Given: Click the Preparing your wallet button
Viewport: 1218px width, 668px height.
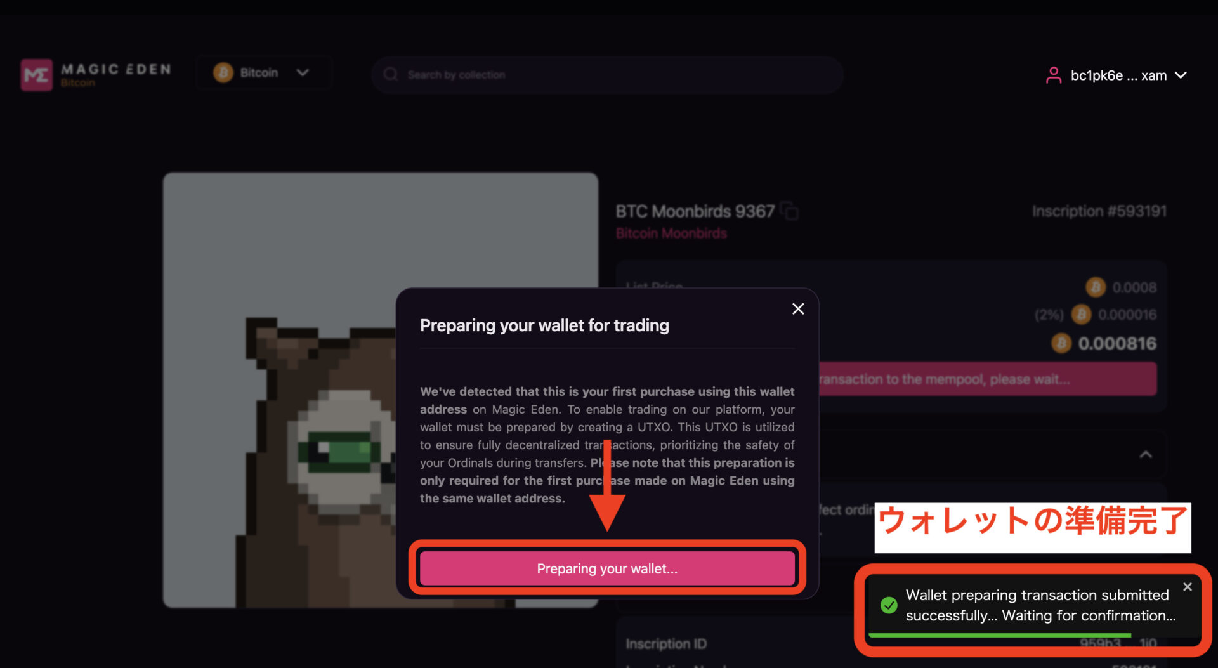Looking at the screenshot, I should [x=607, y=568].
